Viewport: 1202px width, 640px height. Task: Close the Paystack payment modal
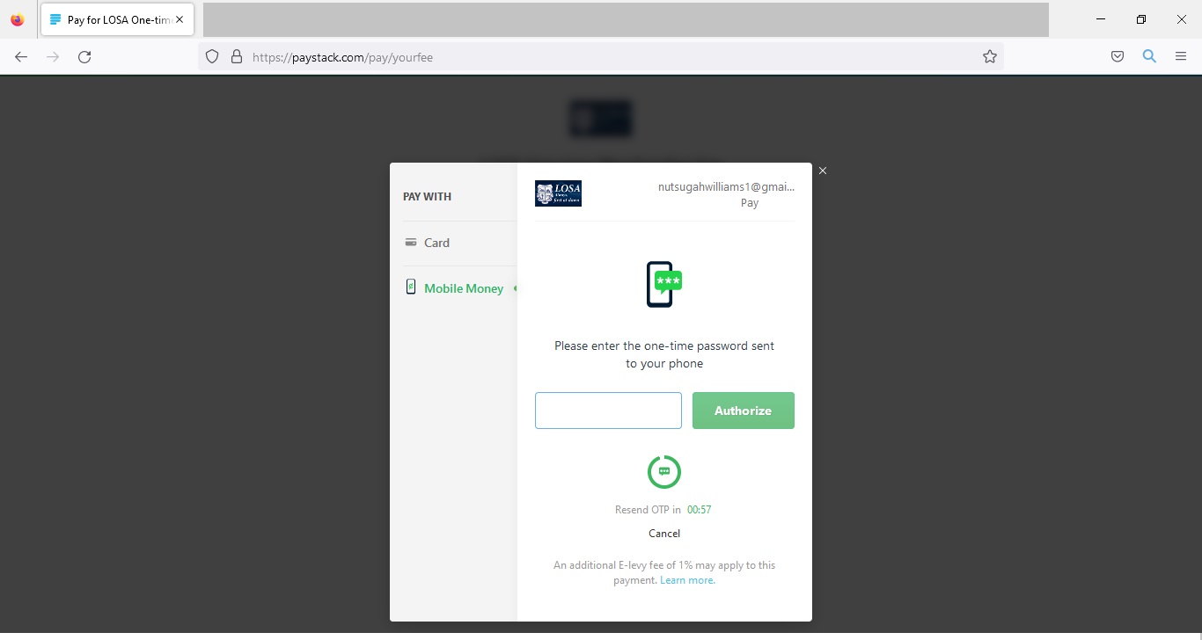coord(823,171)
